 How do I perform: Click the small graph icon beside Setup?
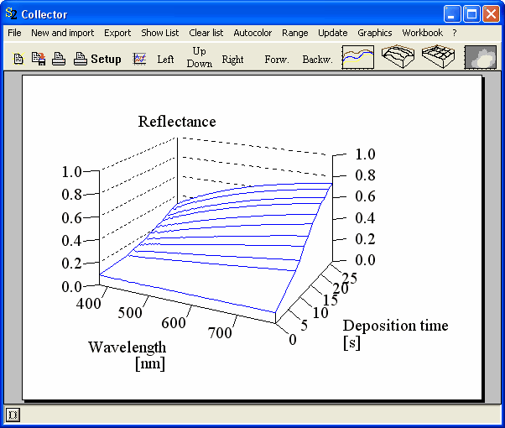[x=140, y=60]
